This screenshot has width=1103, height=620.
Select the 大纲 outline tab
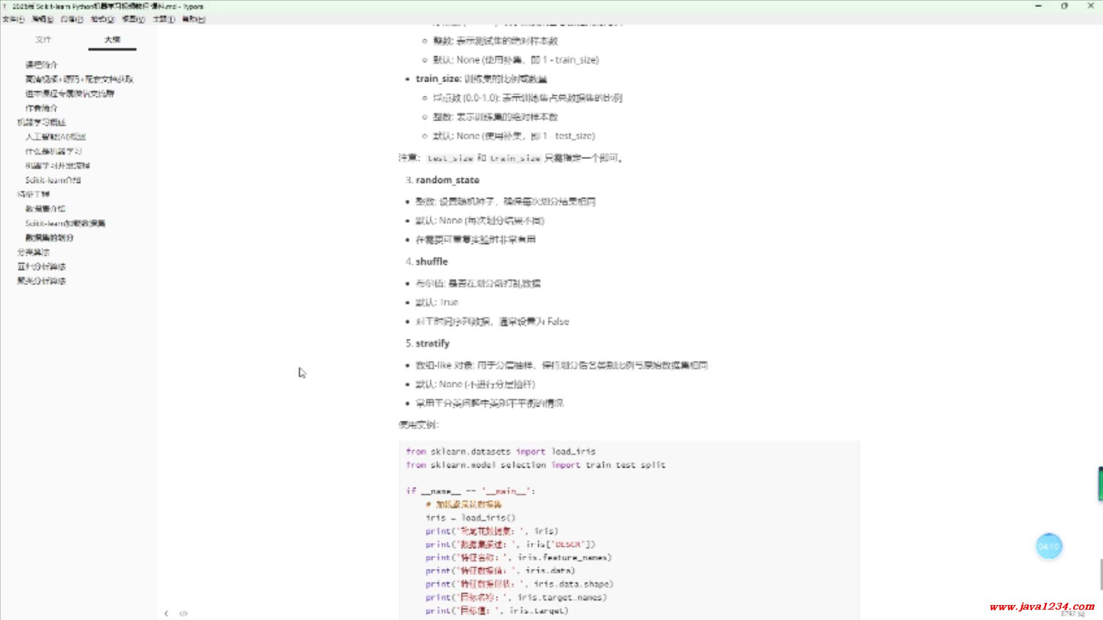[x=113, y=40]
